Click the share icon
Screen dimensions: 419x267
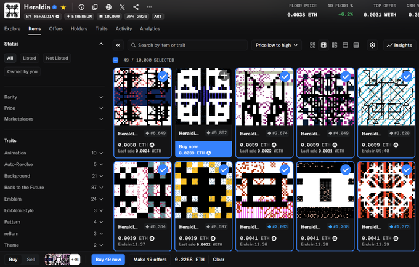(x=136, y=7)
